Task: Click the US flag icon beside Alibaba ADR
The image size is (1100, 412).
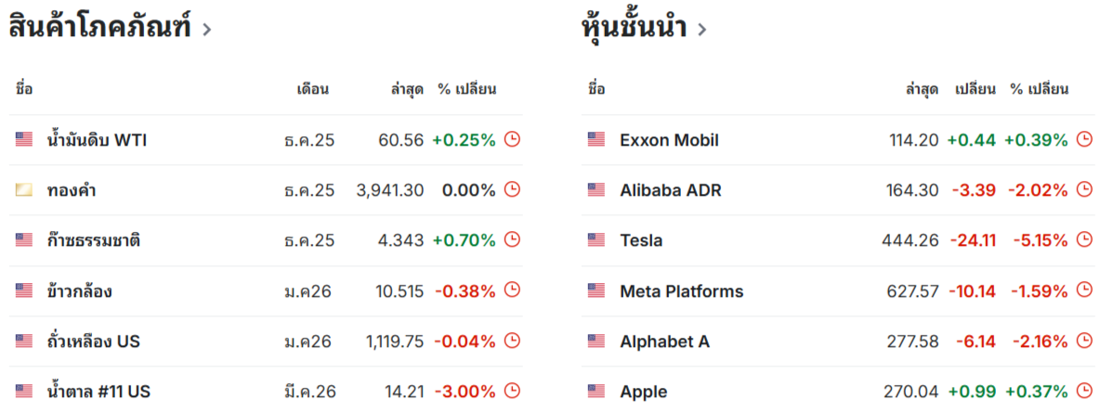Action: click(x=596, y=190)
